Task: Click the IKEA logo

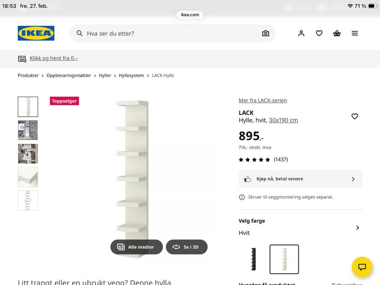Action: [36, 33]
